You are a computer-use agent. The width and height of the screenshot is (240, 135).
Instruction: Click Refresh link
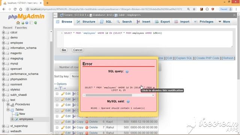pos(228,58)
